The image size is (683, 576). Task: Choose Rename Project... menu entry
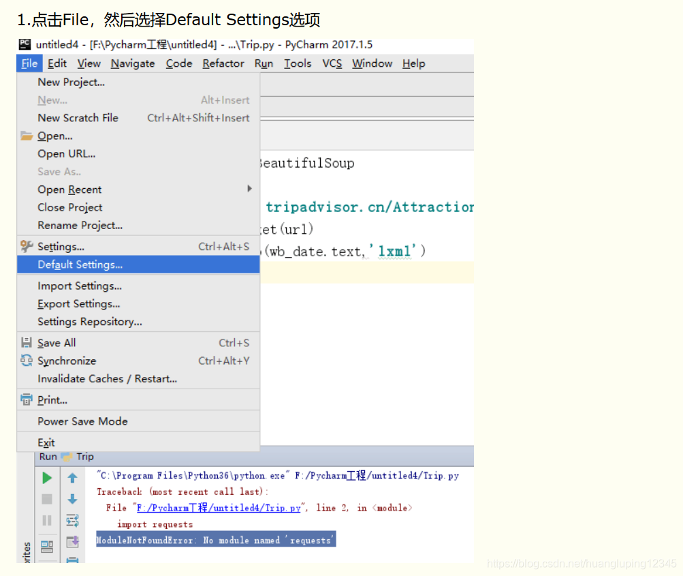138,226
